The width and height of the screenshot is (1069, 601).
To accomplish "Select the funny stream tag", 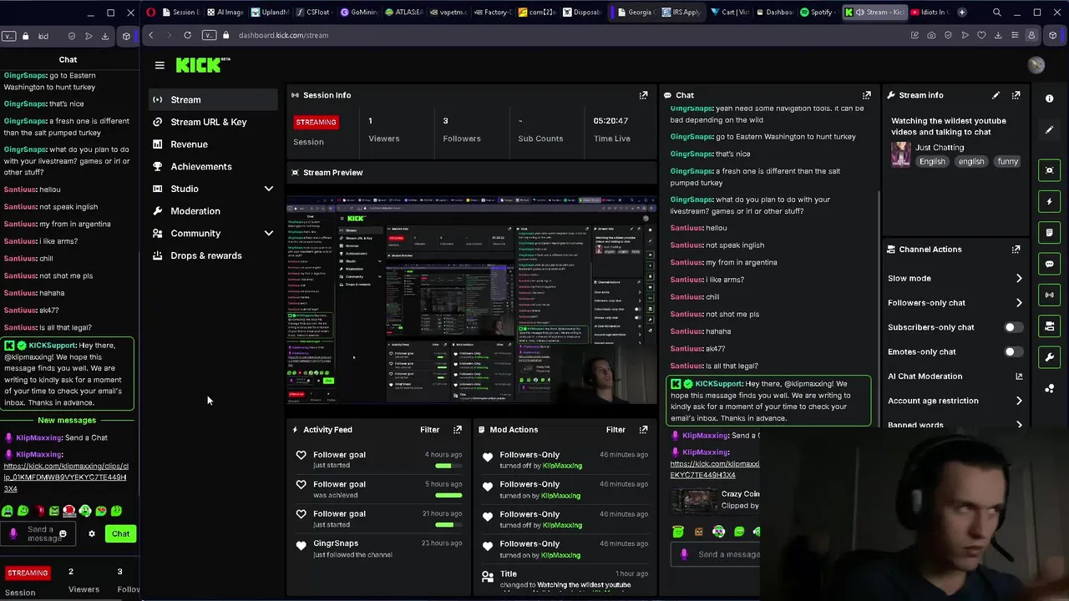I will tap(1007, 161).
